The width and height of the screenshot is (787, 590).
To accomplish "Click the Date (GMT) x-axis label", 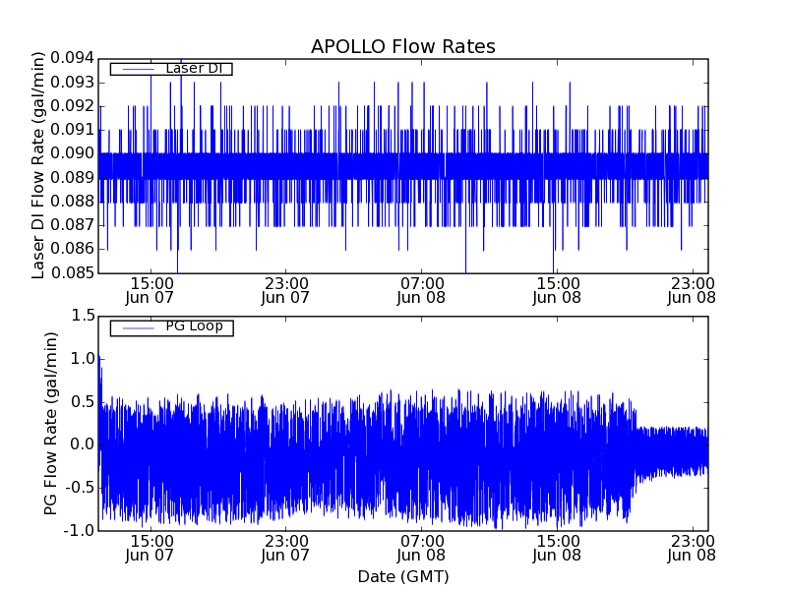I will click(x=402, y=576).
